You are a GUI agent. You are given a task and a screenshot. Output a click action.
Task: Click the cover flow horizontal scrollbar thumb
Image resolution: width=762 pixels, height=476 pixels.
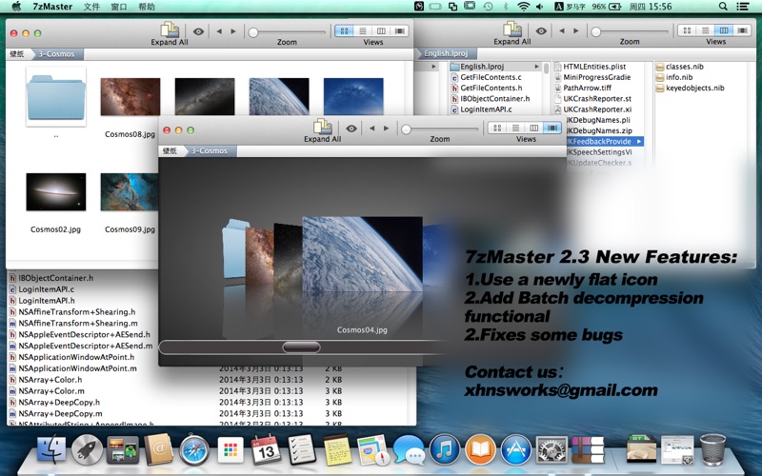pos(301,347)
